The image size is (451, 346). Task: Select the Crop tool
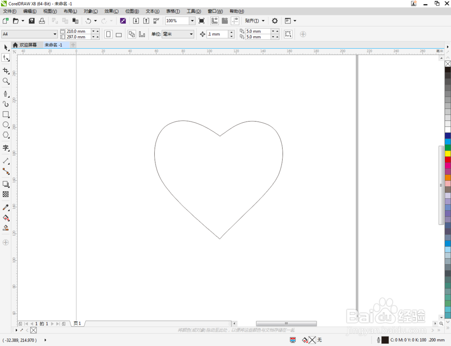tap(6, 71)
